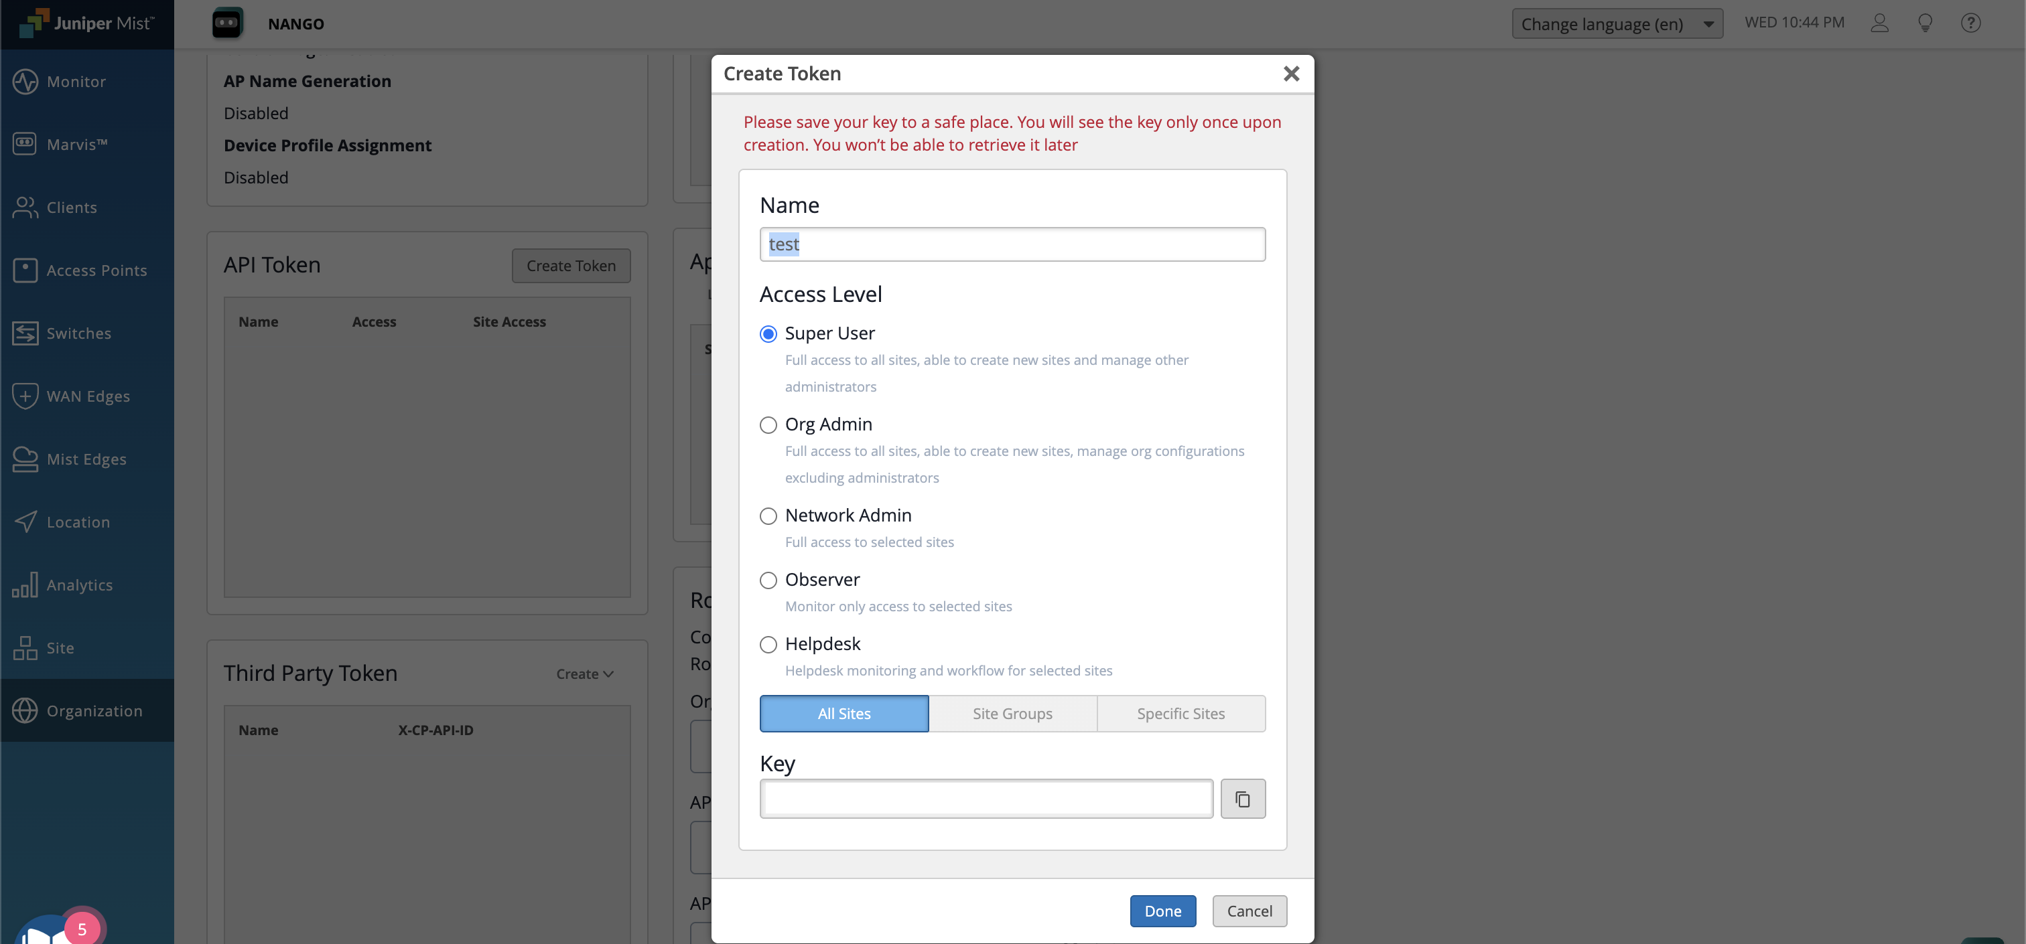The image size is (2026, 944).
Task: Open the Marvis sidebar icon
Action: tap(25, 144)
